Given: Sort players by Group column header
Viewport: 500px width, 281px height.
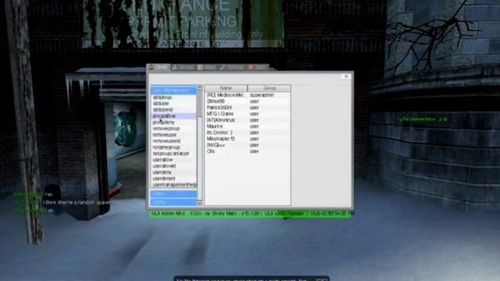Looking at the screenshot, I should (x=269, y=88).
